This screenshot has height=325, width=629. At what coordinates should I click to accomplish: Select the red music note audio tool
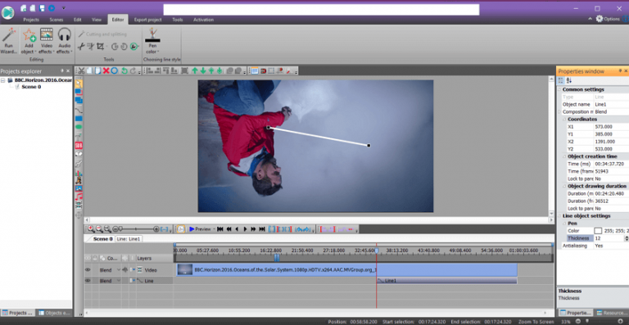tap(79, 196)
